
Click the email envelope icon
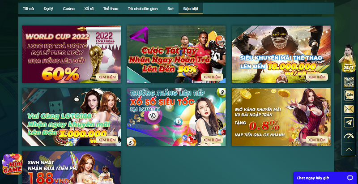coord(349,109)
